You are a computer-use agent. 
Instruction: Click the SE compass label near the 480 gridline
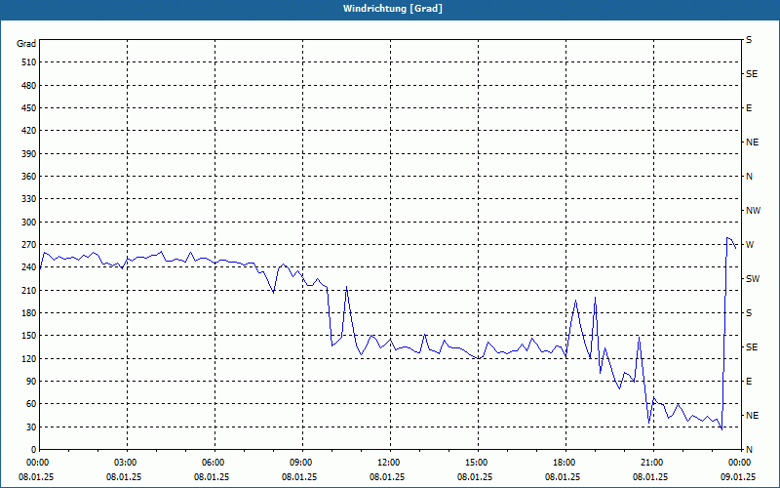click(752, 74)
